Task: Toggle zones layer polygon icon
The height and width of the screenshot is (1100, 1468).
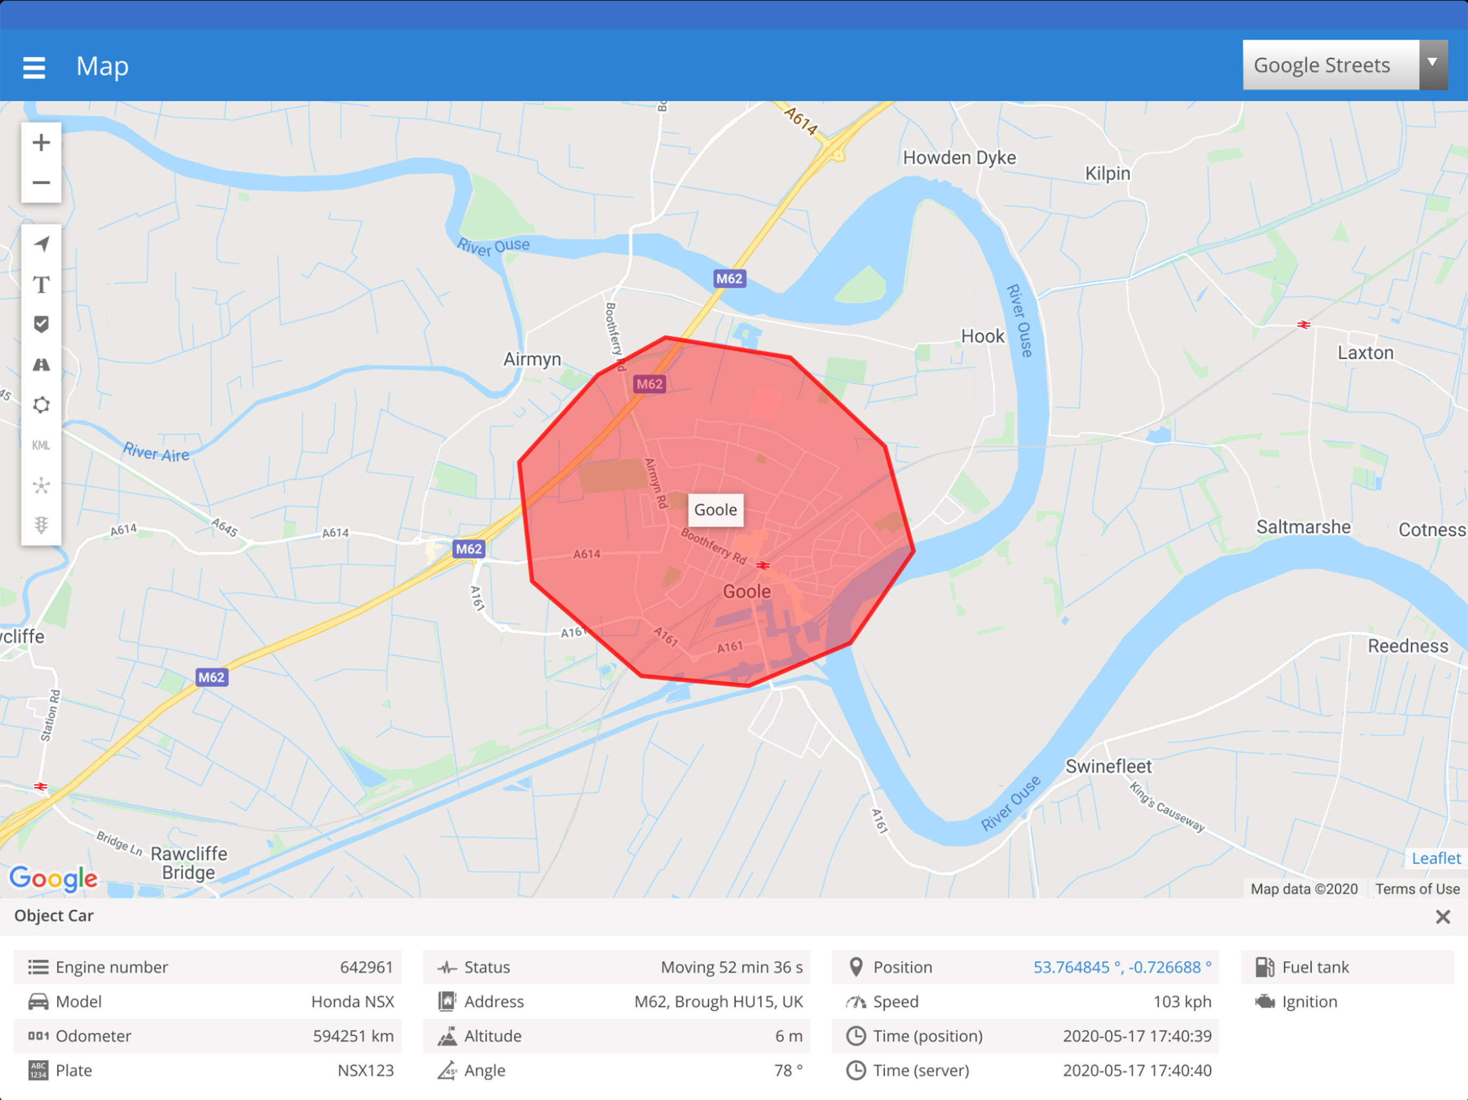Action: tap(41, 404)
